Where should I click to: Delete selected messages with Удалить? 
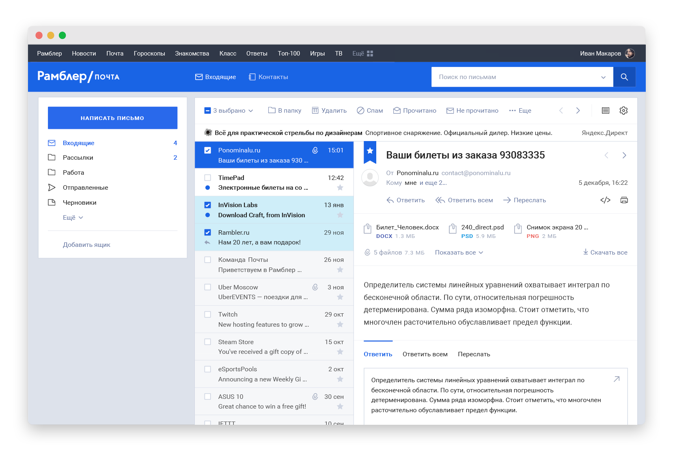tap(329, 111)
